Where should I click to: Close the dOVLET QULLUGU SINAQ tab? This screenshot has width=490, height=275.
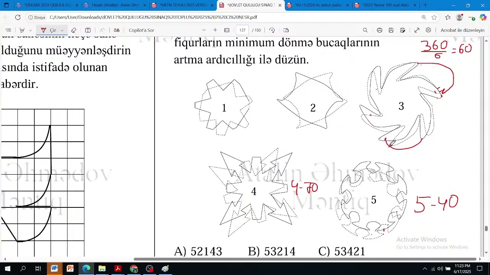pos(280,5)
